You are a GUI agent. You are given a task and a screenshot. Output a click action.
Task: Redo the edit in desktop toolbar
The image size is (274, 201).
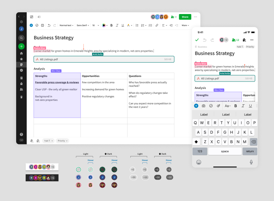pos(54,25)
